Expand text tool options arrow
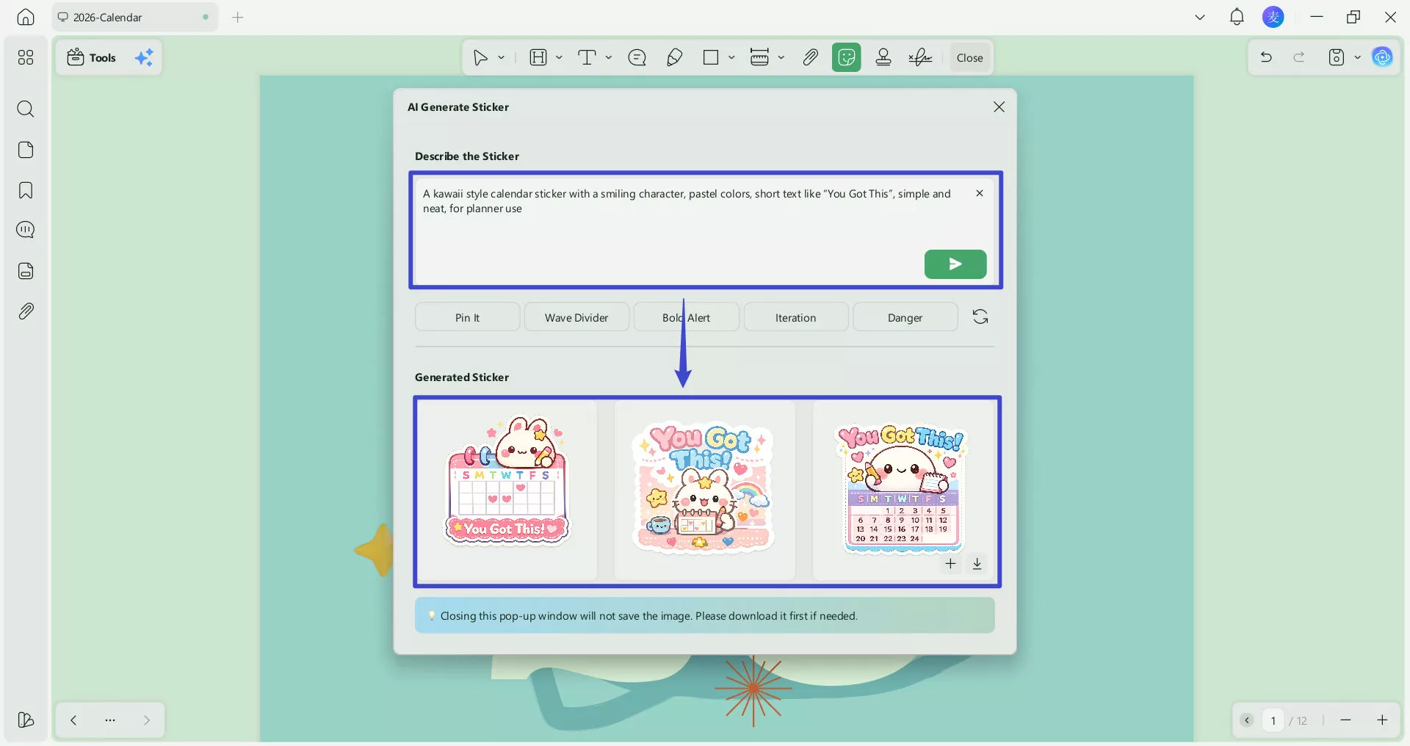Image resolution: width=1410 pixels, height=746 pixels. (609, 57)
